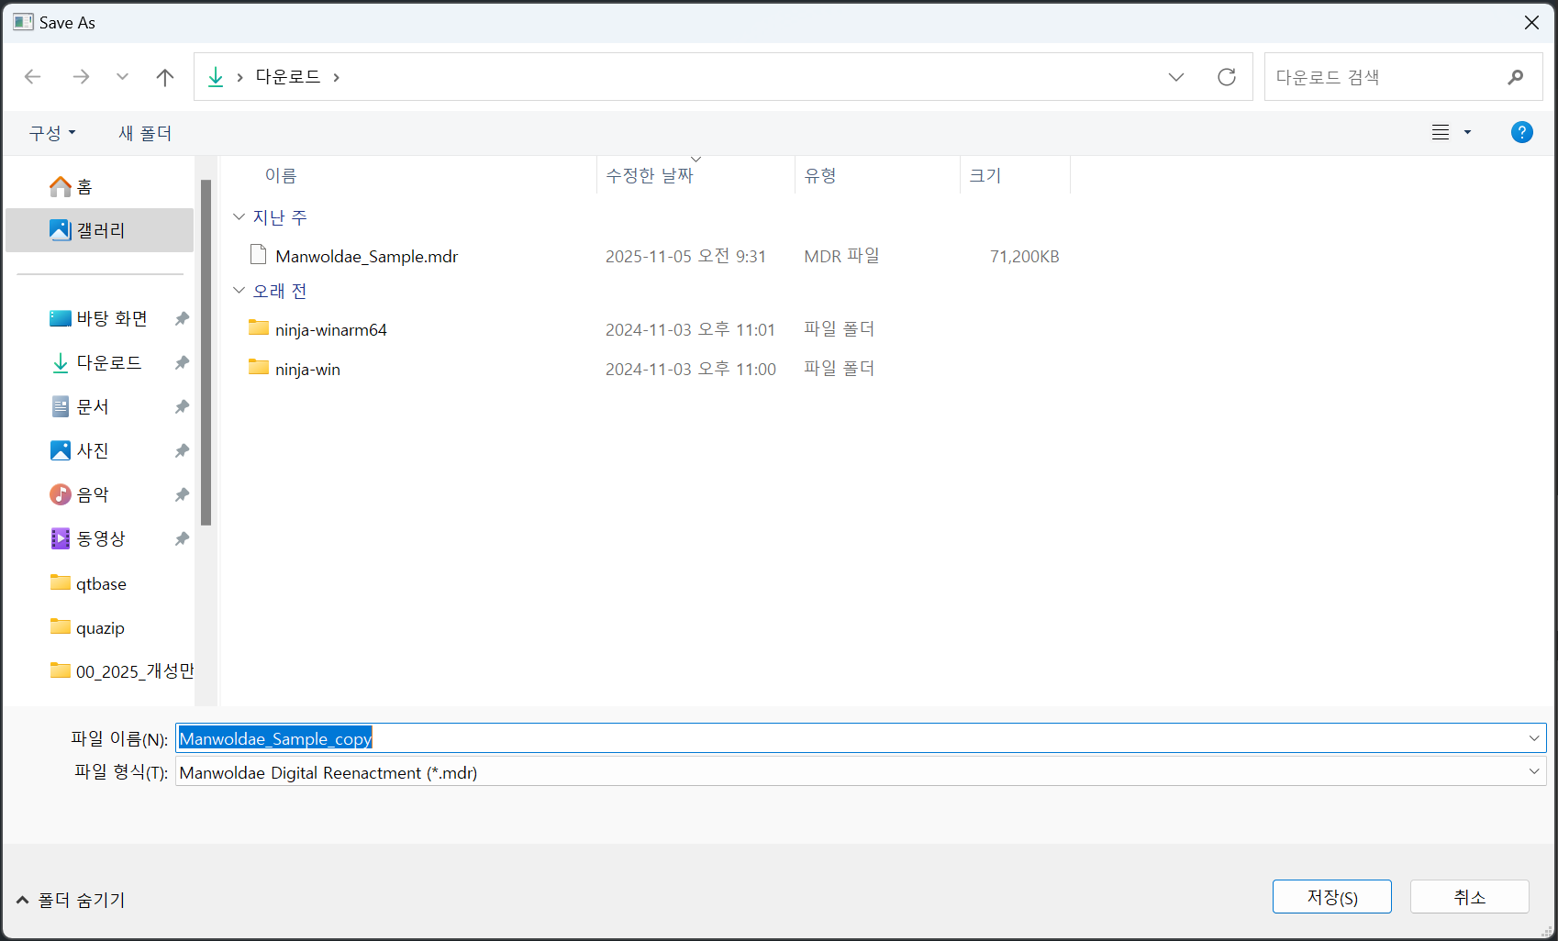This screenshot has height=941, width=1558.
Task: Toggle 폴더 숨기기 to hide folders
Action: (x=72, y=900)
